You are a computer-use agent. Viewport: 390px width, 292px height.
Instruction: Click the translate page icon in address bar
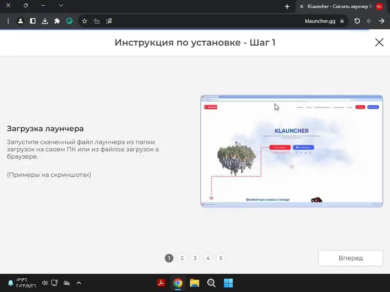pos(109,21)
